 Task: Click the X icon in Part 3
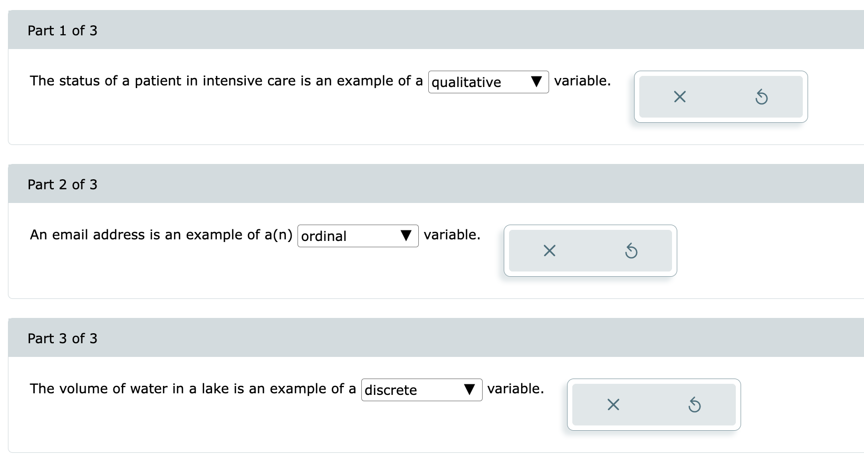tap(612, 404)
